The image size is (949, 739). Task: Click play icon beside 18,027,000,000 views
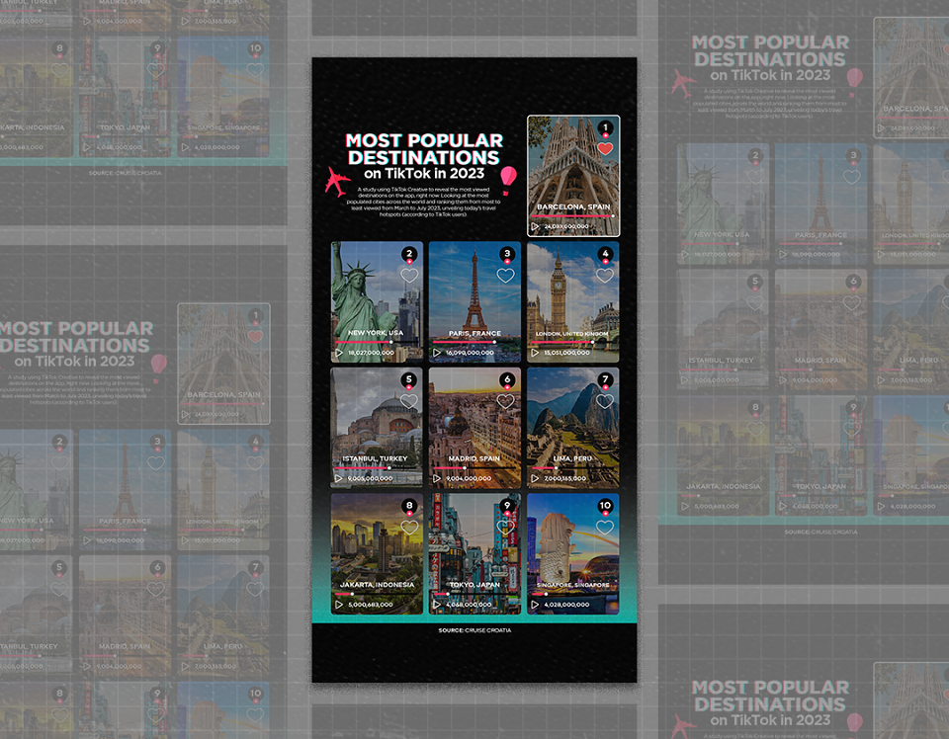click(339, 353)
